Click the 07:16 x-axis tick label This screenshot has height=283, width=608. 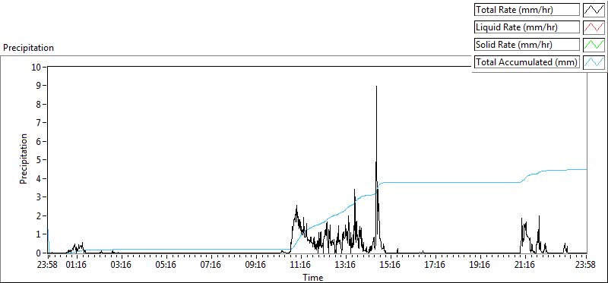(x=211, y=265)
